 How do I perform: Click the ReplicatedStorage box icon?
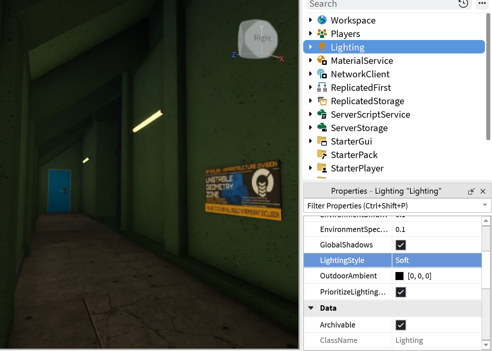[x=322, y=101]
